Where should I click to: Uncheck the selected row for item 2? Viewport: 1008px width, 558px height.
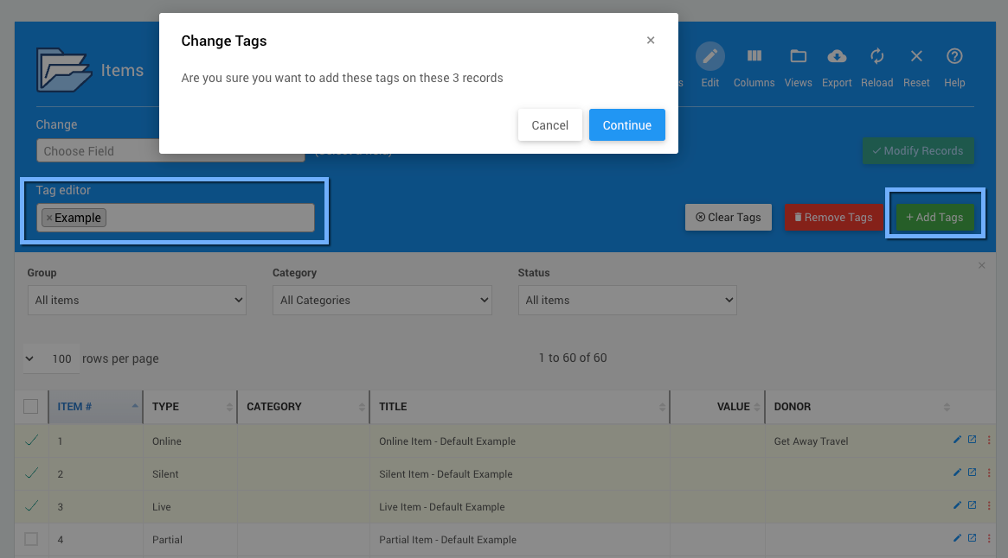click(31, 473)
